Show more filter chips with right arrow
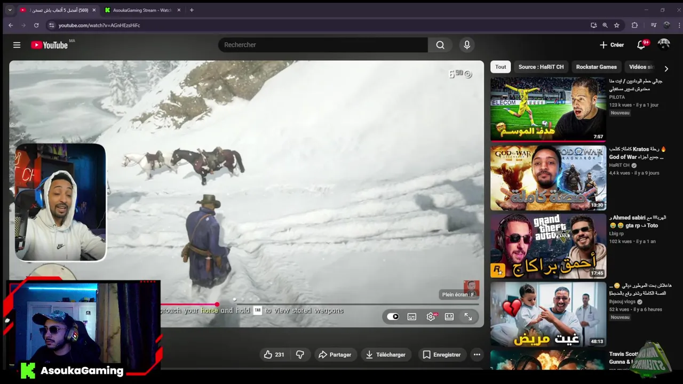The width and height of the screenshot is (683, 384). 666,68
